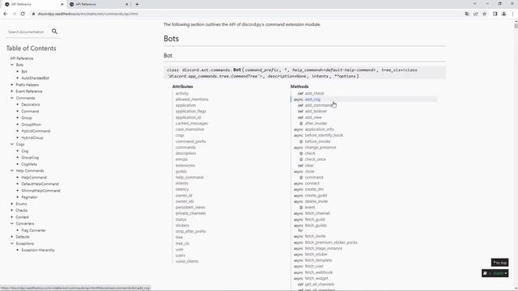Open DefaultHelpCommand in table of contents
The image size is (518, 291).
click(x=40, y=183)
